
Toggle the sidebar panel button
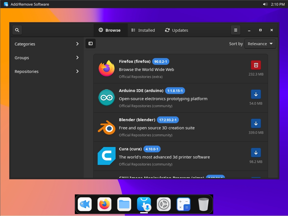coord(91,43)
